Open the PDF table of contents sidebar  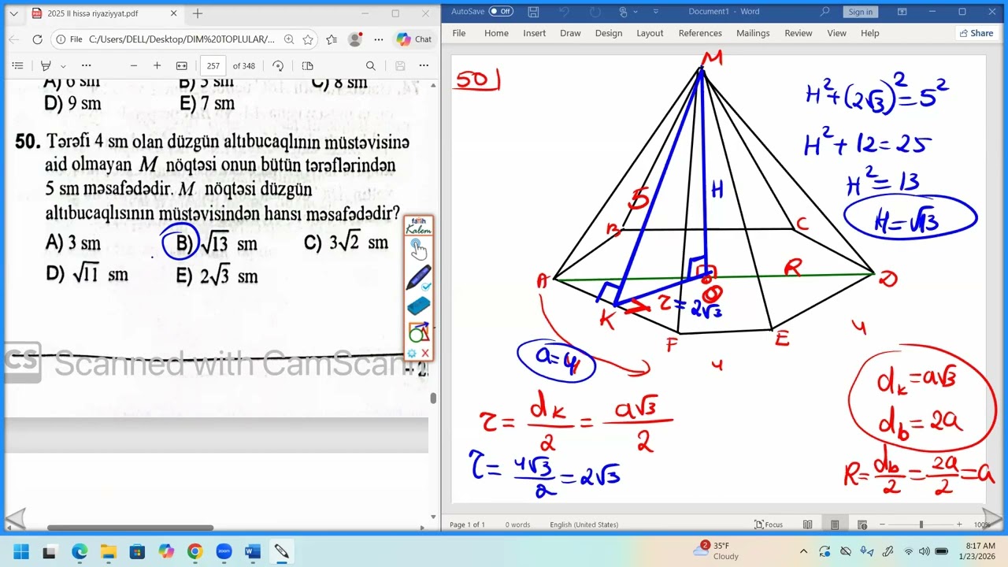[17, 66]
